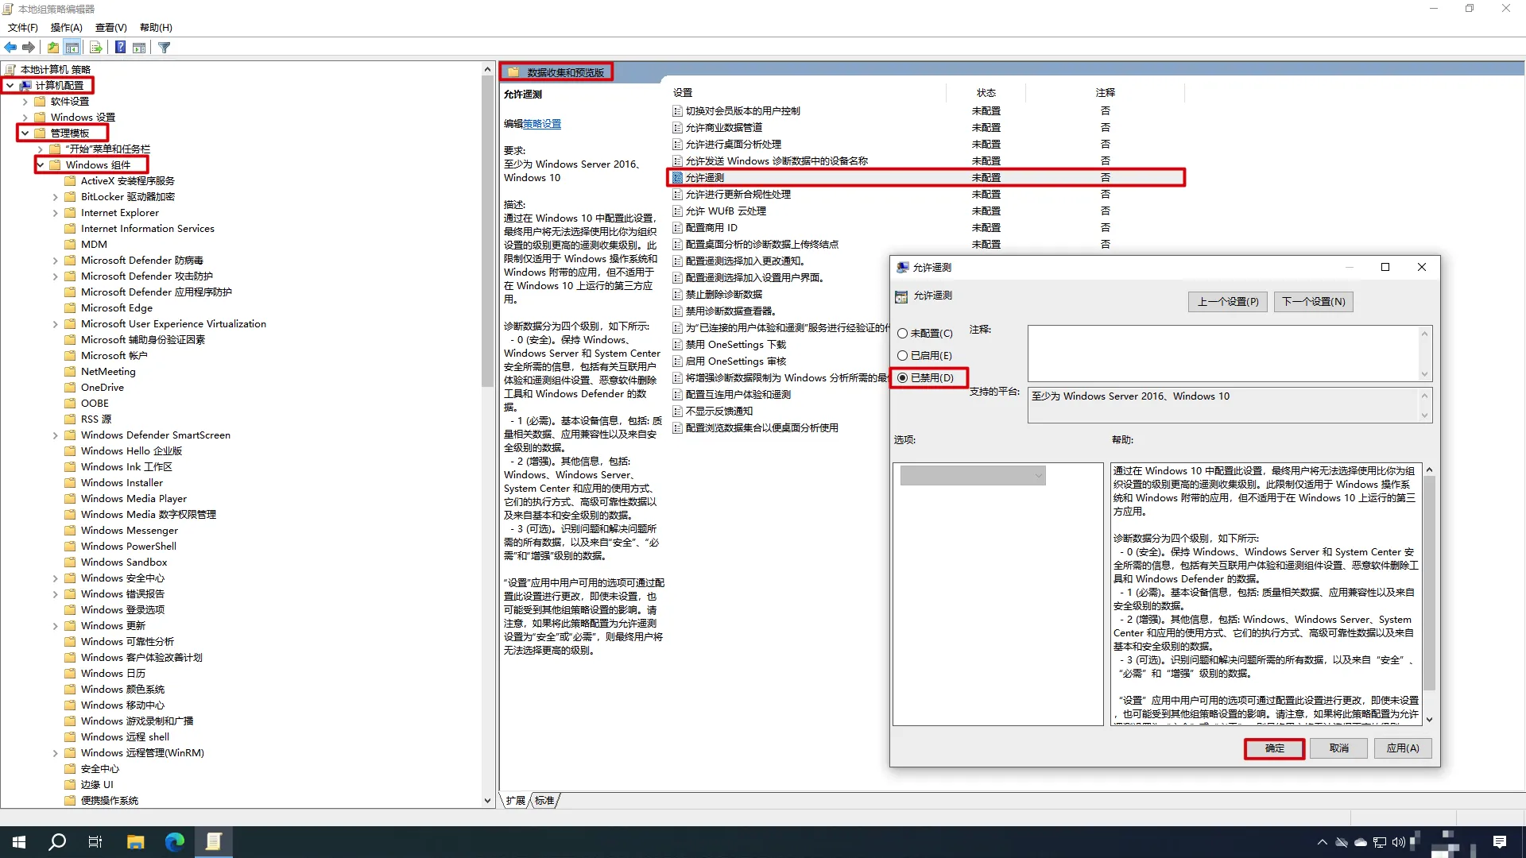This screenshot has width=1526, height=858.
Task: Expand the Internet Explorer folder node
Action: 55,213
